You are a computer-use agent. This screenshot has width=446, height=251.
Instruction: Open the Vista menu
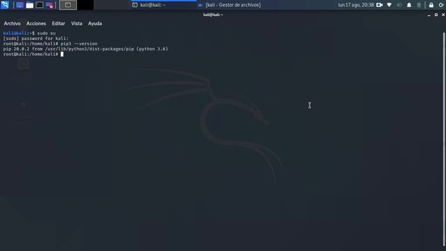(x=77, y=24)
